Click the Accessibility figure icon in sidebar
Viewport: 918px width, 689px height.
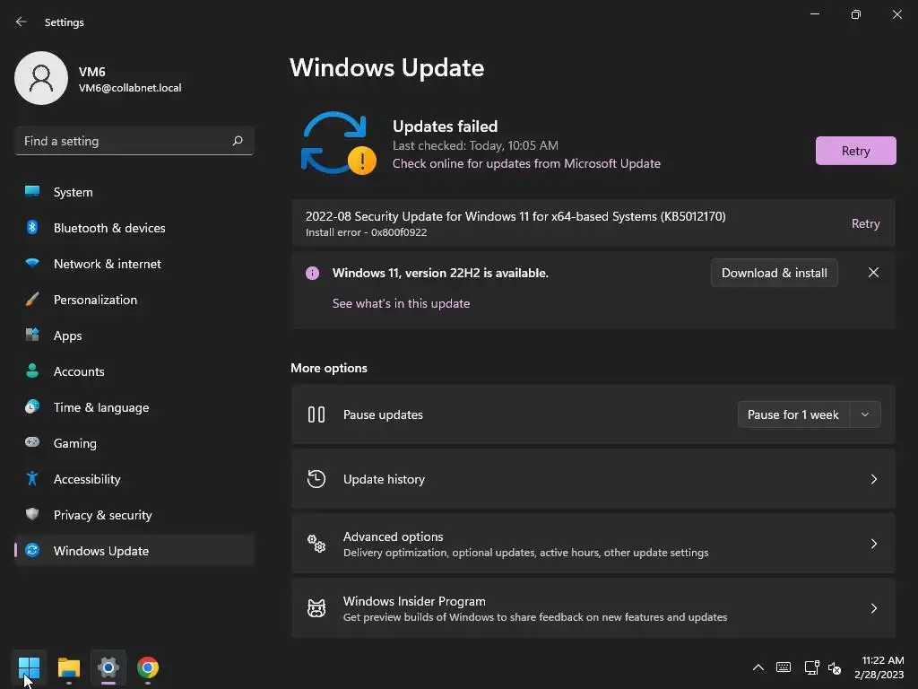[32, 479]
